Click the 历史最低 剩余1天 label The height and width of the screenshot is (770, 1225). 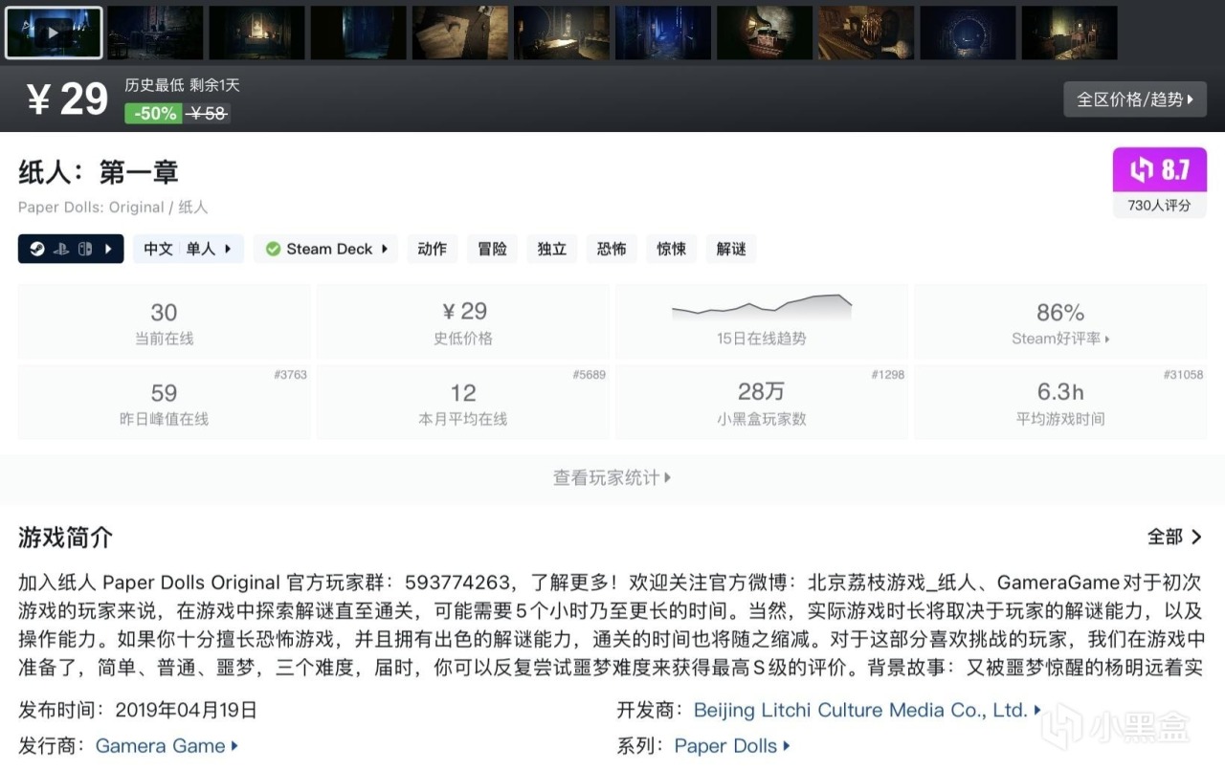point(183,85)
